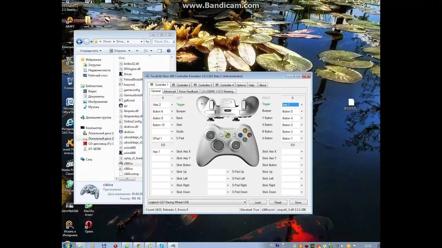Open the LS-USBMX 1/2/3 Steering tab
The image size is (442, 248).
click(x=218, y=91)
